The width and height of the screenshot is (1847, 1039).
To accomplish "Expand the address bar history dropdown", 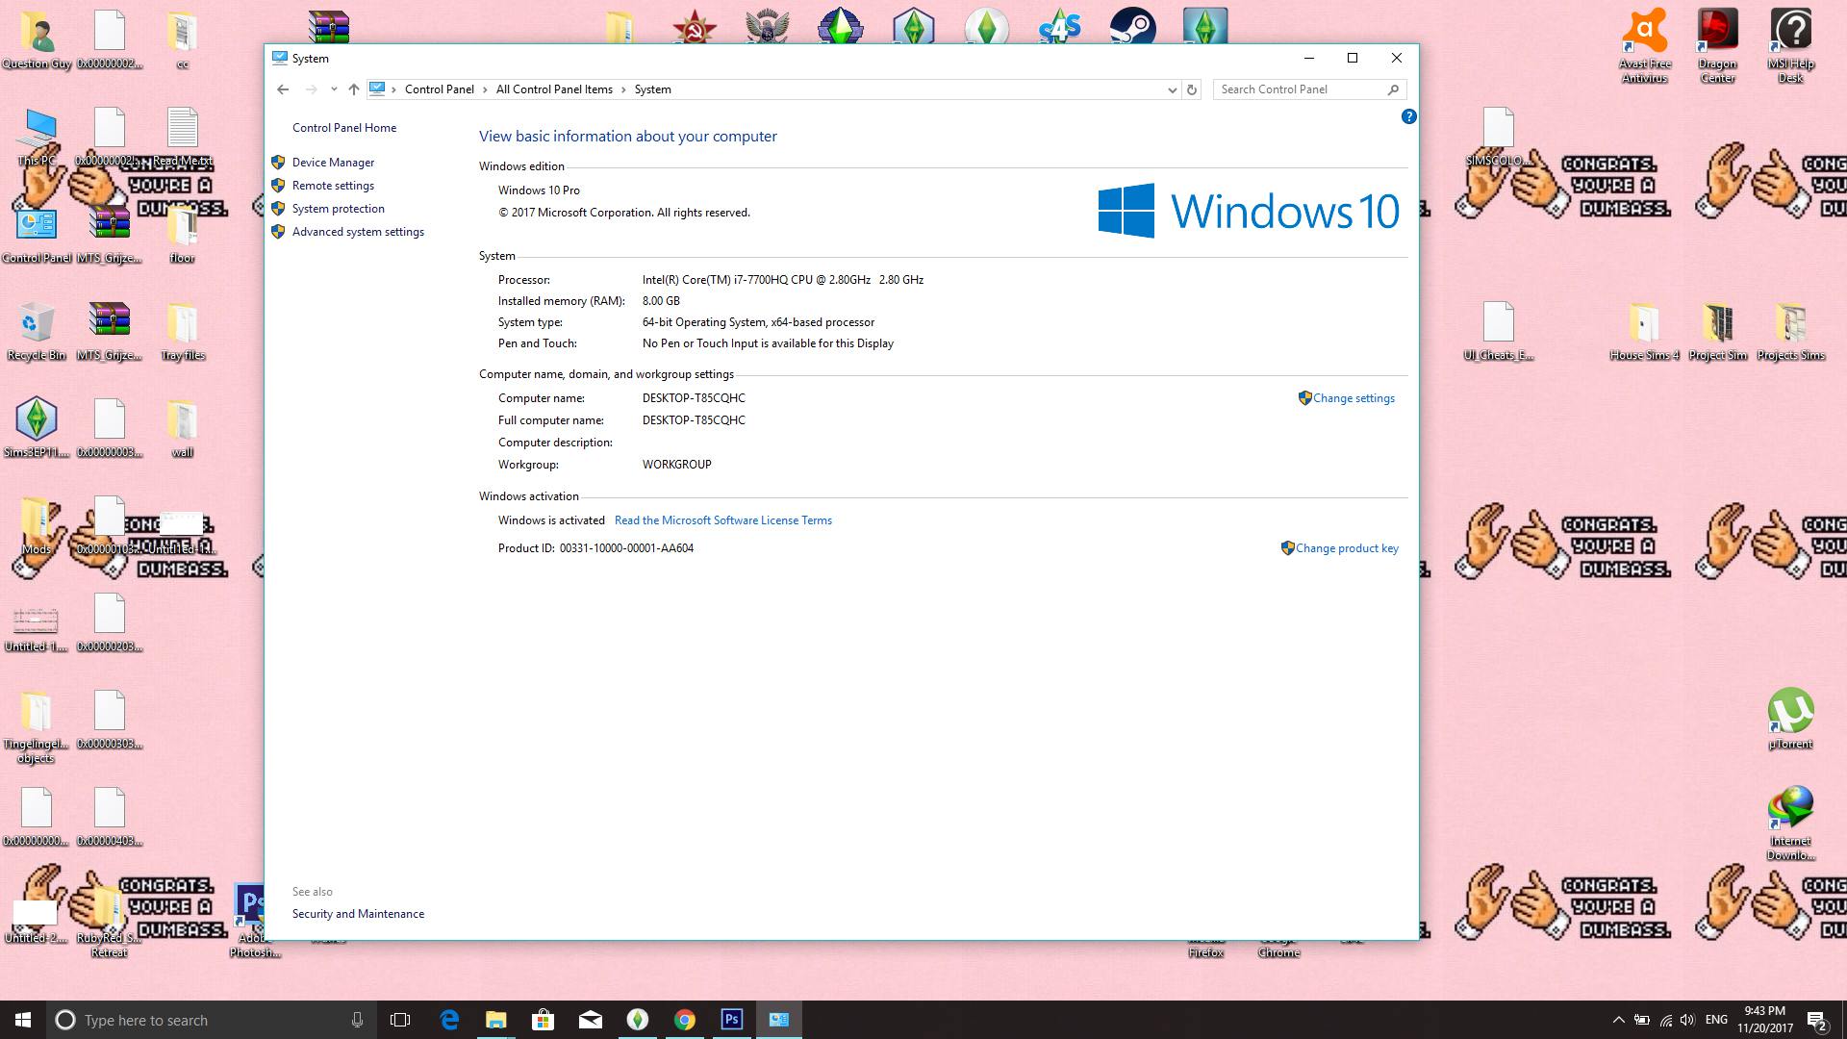I will pyautogui.click(x=1172, y=89).
